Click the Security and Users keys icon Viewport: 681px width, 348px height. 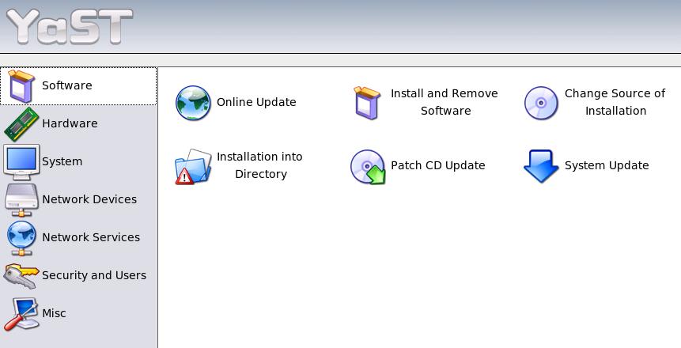pyautogui.click(x=21, y=276)
